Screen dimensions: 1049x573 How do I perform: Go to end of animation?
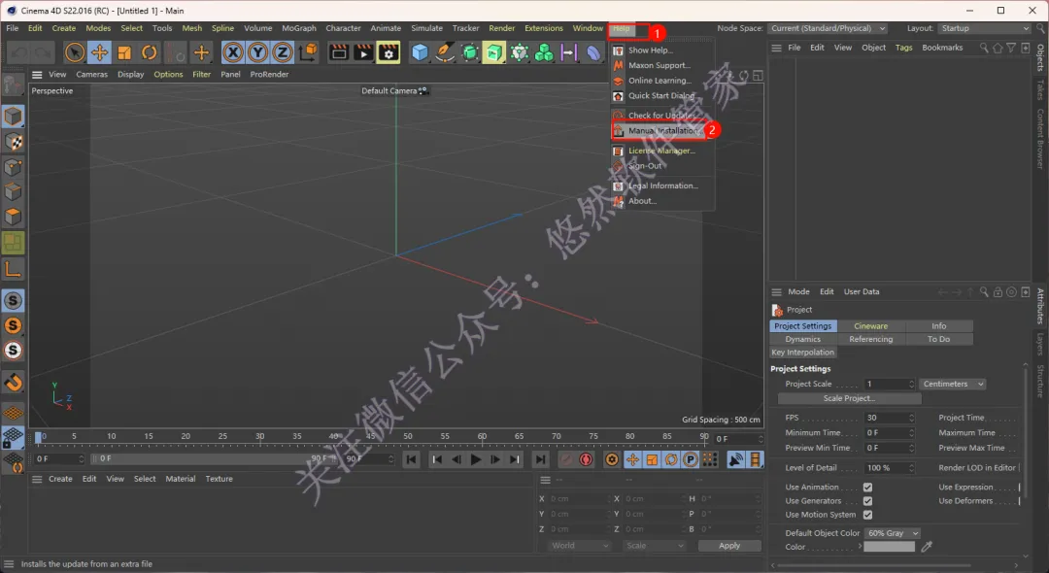click(539, 459)
